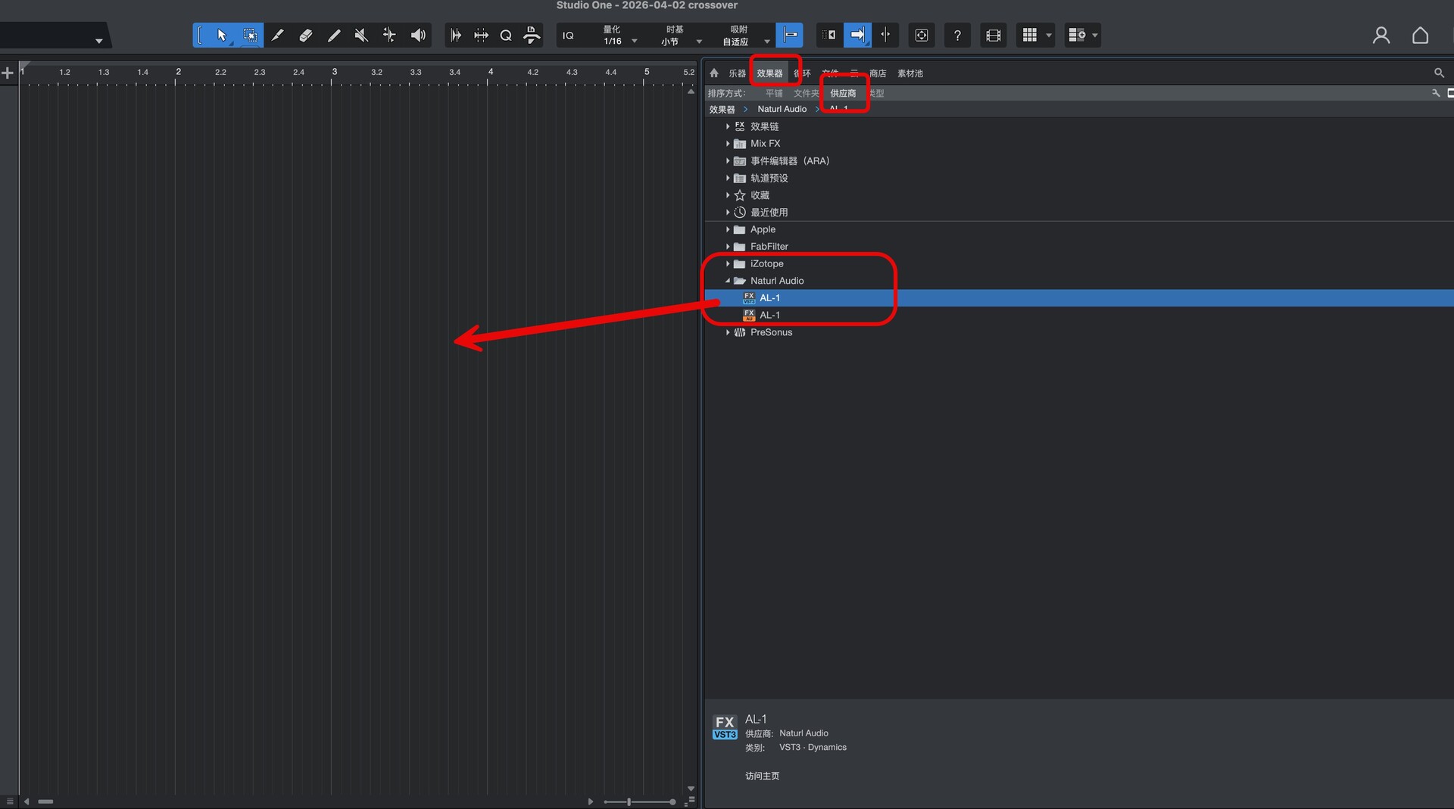
Task: Toggle the IQ input quantize button
Action: pyautogui.click(x=568, y=36)
